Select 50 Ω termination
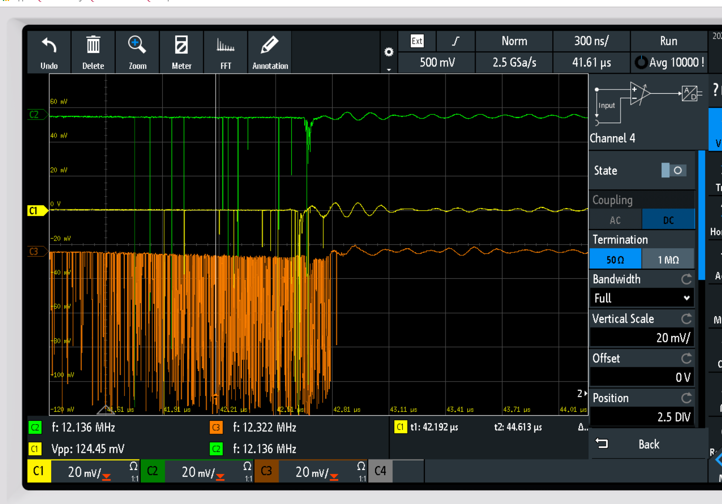 point(615,260)
